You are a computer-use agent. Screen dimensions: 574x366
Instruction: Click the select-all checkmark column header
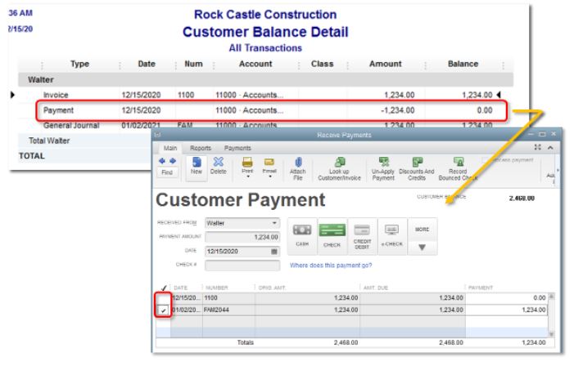pyautogui.click(x=164, y=288)
